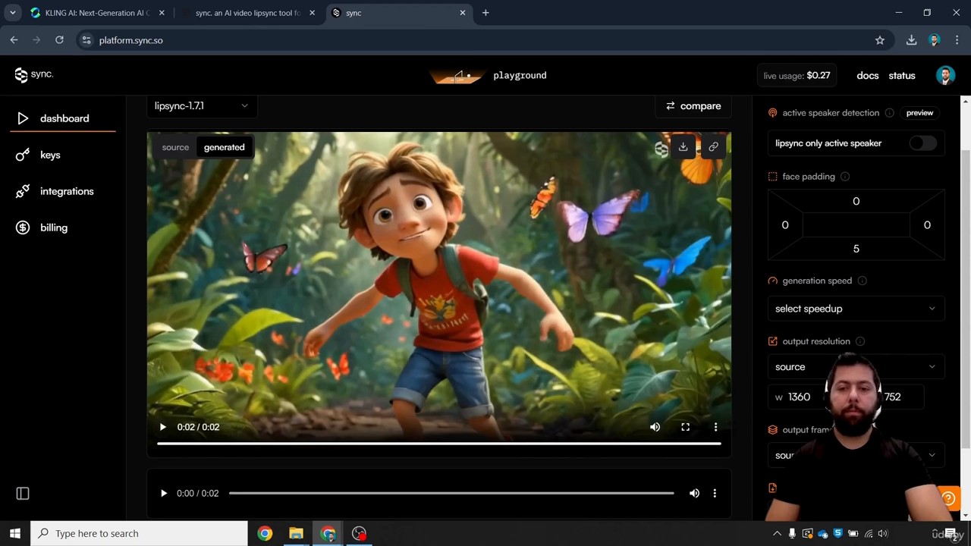Seek on the video progress bar
971x546 pixels.
click(438, 443)
